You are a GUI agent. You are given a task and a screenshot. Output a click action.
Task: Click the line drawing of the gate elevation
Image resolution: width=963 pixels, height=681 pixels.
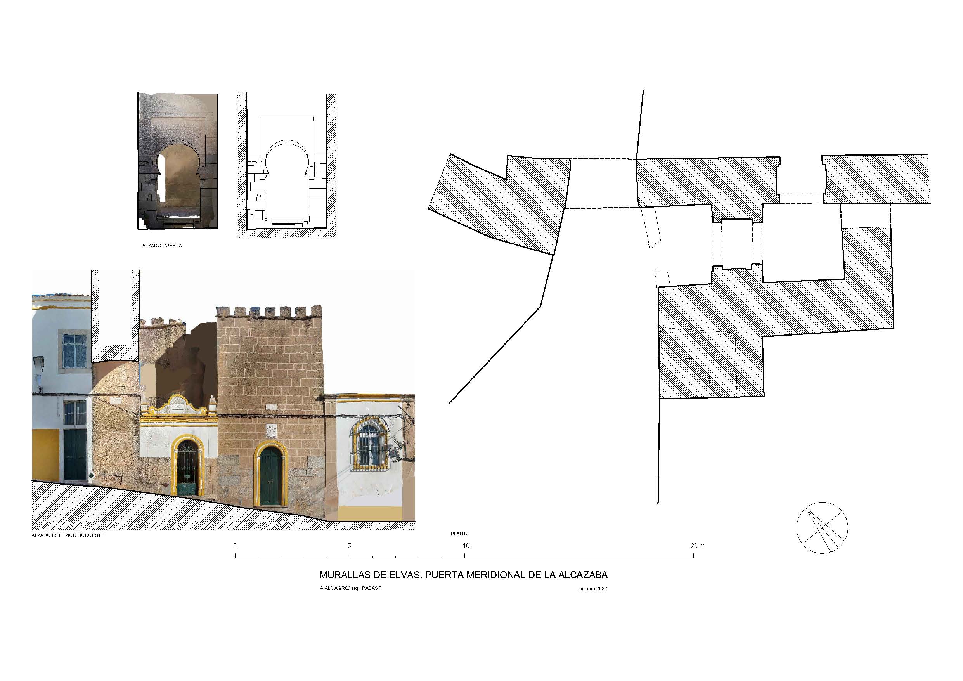(x=287, y=165)
